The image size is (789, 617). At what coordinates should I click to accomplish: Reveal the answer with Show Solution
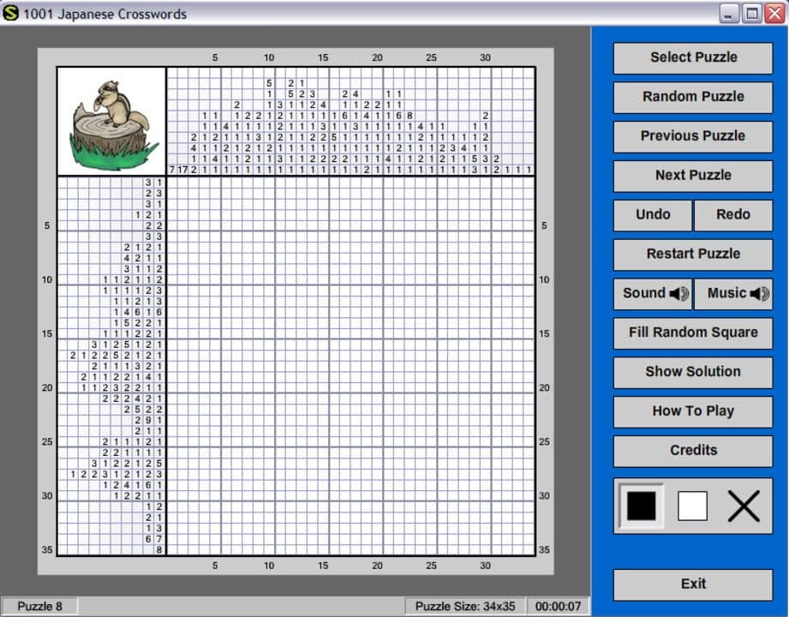pos(693,371)
